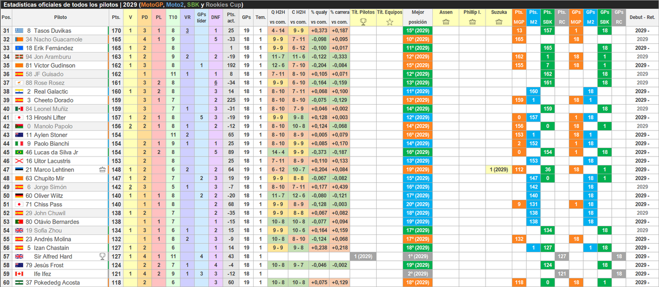Click the MotoGP link in the title

point(153,4)
